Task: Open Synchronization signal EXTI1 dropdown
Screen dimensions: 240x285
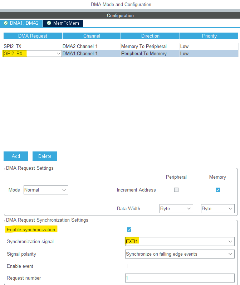Action: pyautogui.click(x=180, y=241)
